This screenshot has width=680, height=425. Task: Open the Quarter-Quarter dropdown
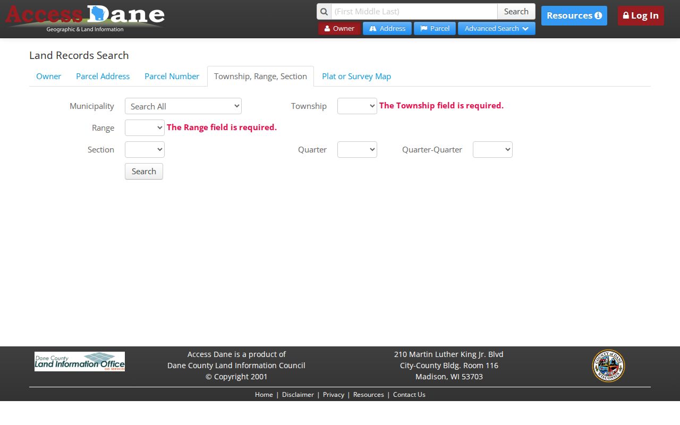point(492,150)
